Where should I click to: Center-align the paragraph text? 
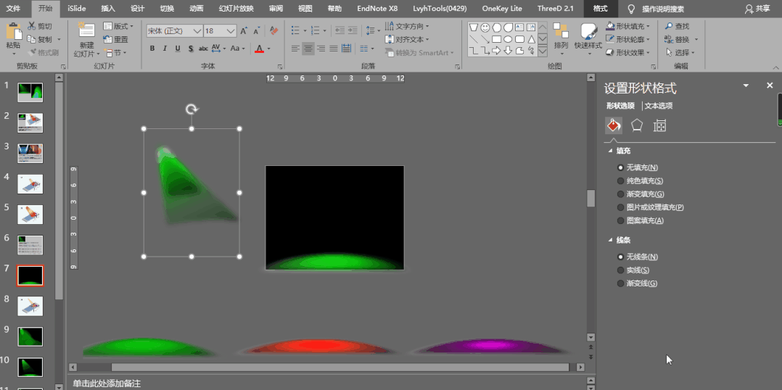(308, 49)
